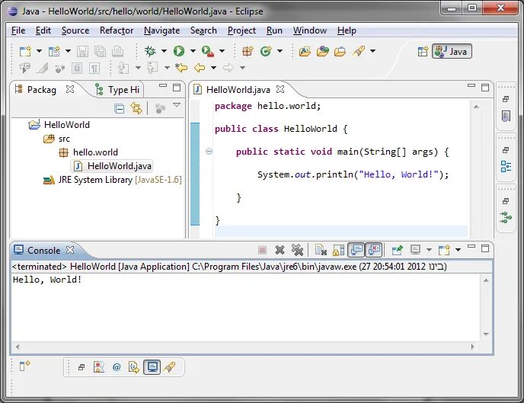Screen dimensions: 524x403
Task: Click Remove All Terminated Launches icon
Action: (297, 250)
